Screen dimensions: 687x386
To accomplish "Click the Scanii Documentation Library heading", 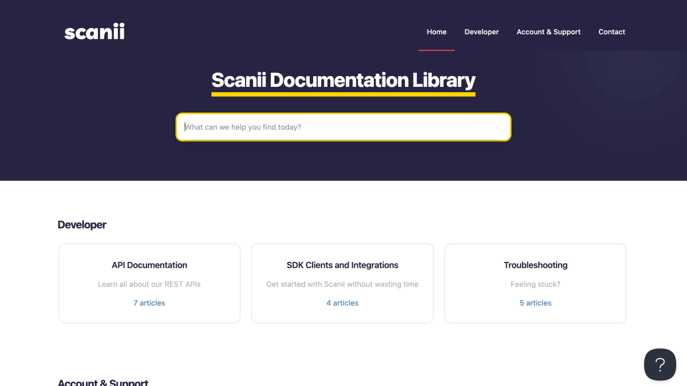I will pos(343,80).
